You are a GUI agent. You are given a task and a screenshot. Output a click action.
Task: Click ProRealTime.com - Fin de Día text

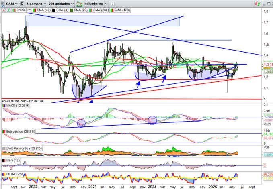point(23,101)
